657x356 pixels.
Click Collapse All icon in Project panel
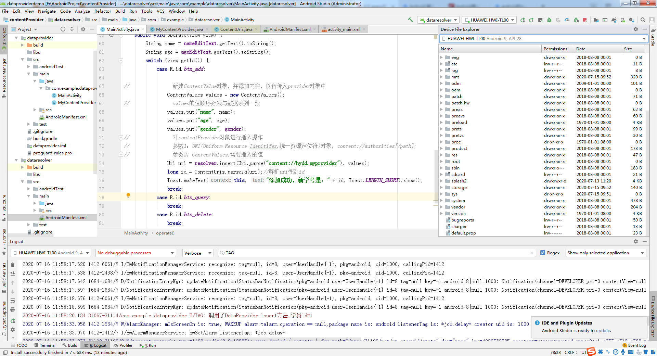tap(72, 29)
